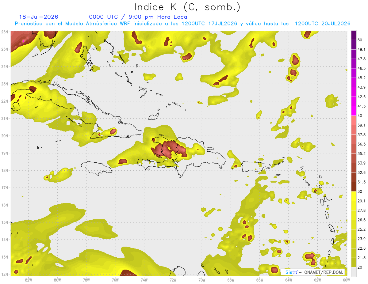368x284 pixels.
Task: Click the colorbar value 36.5
Action: (362, 144)
